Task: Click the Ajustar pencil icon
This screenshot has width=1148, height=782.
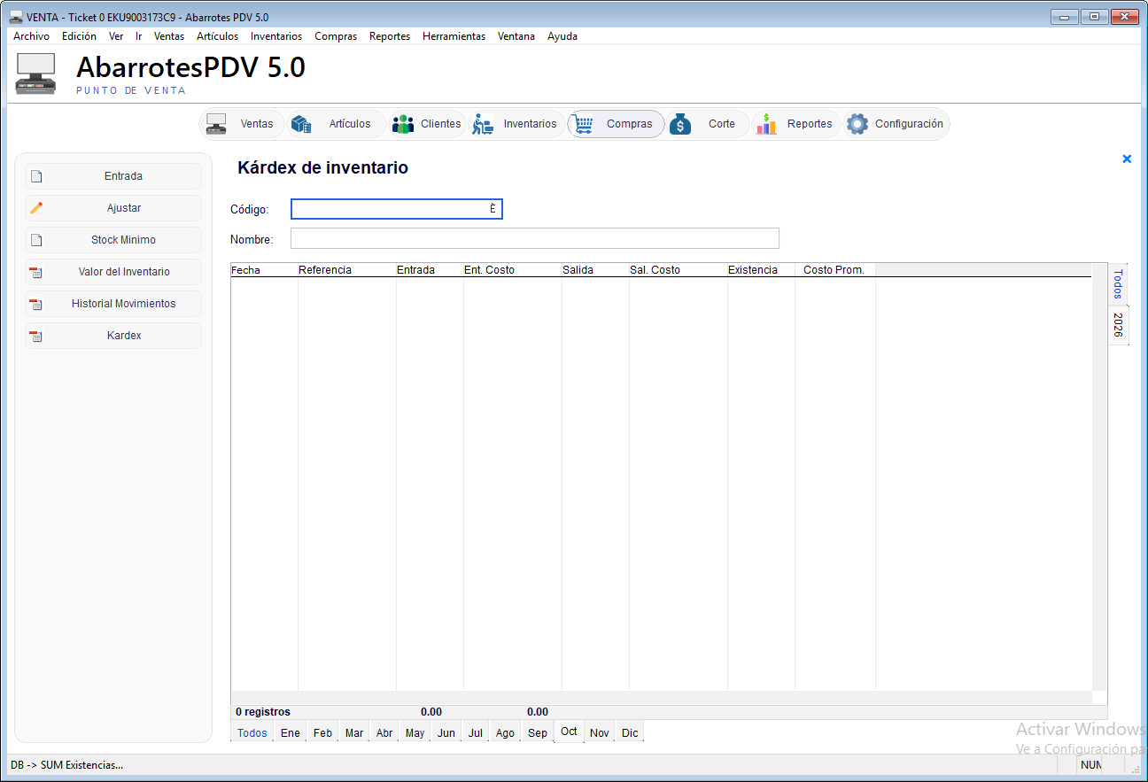Action: pos(36,208)
